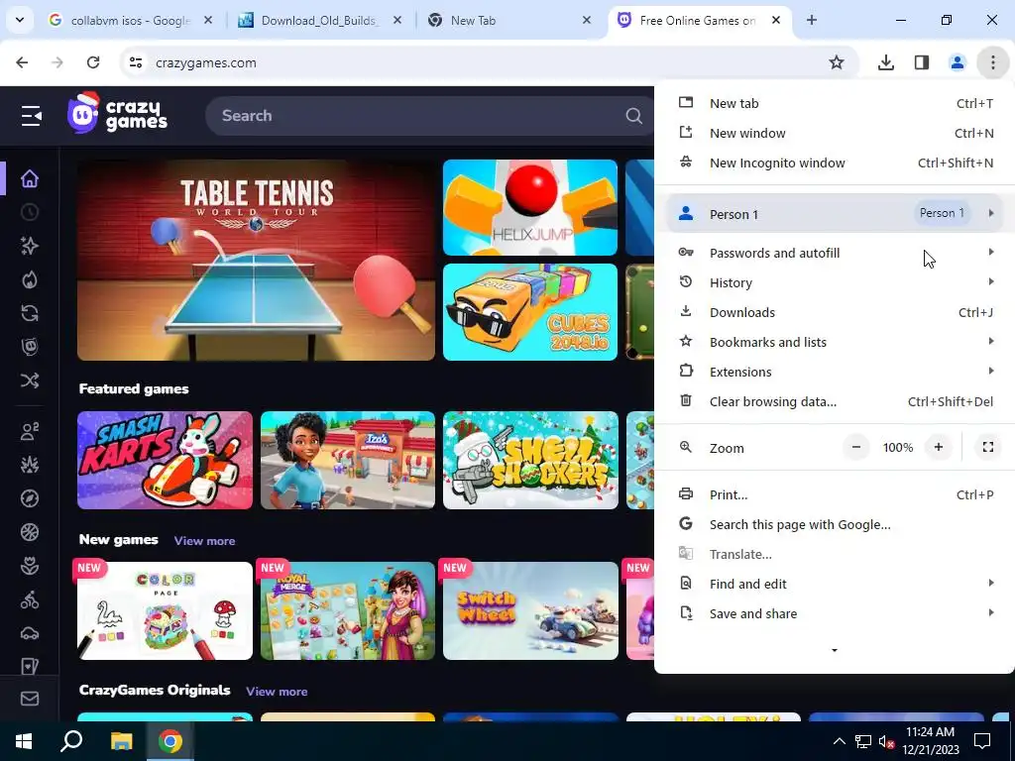1015x761 pixels.
Task: Open Chrome downloads toolbar icon
Action: [885, 62]
